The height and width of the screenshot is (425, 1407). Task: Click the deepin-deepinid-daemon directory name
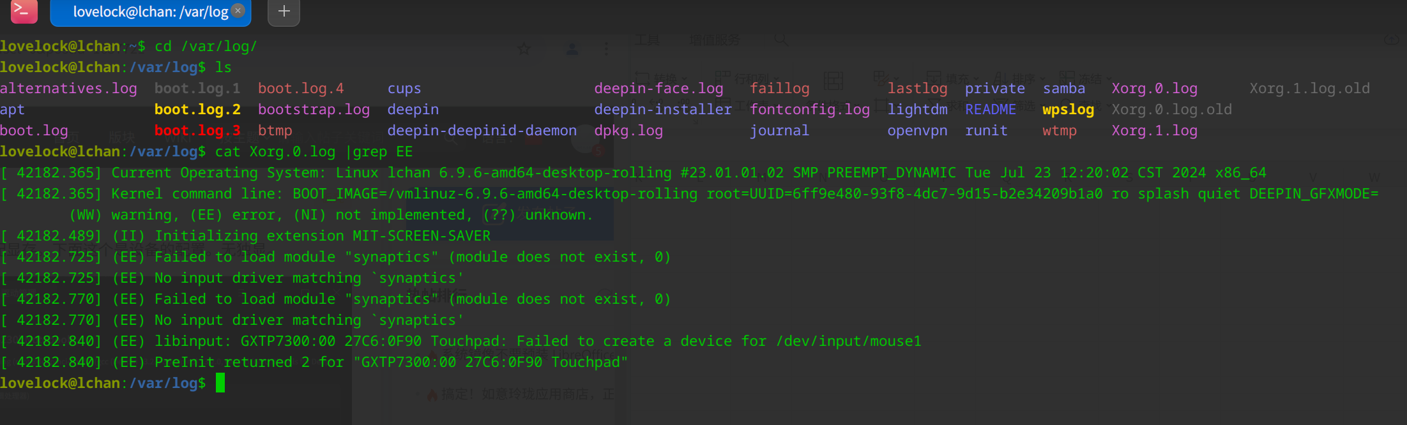[x=482, y=131]
